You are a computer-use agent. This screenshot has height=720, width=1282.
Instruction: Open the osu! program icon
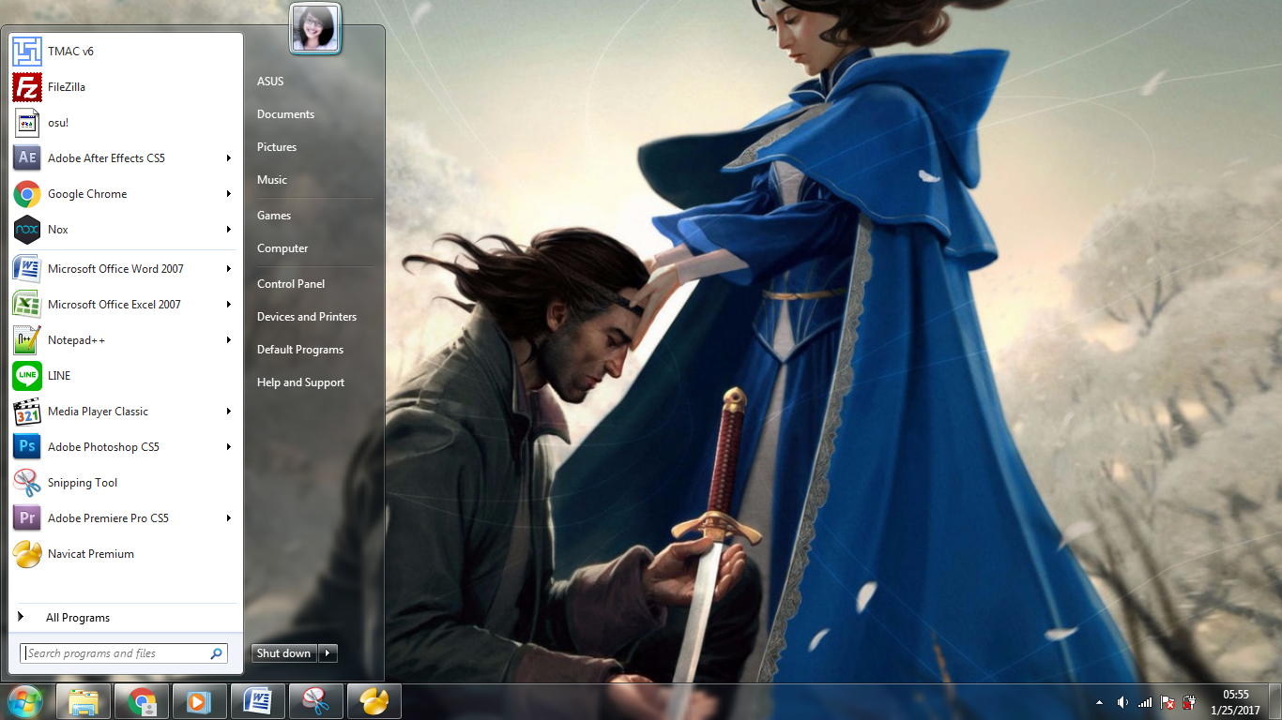pyautogui.click(x=27, y=123)
